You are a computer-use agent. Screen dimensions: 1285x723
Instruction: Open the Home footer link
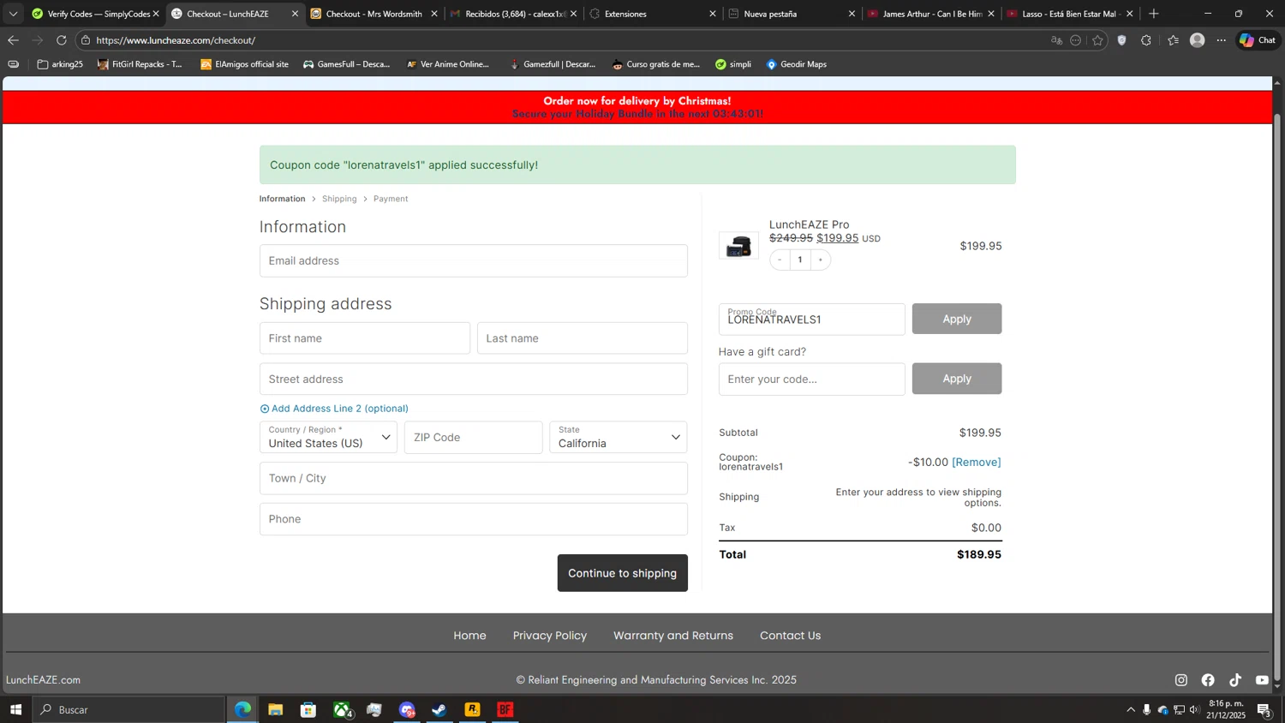(x=469, y=636)
